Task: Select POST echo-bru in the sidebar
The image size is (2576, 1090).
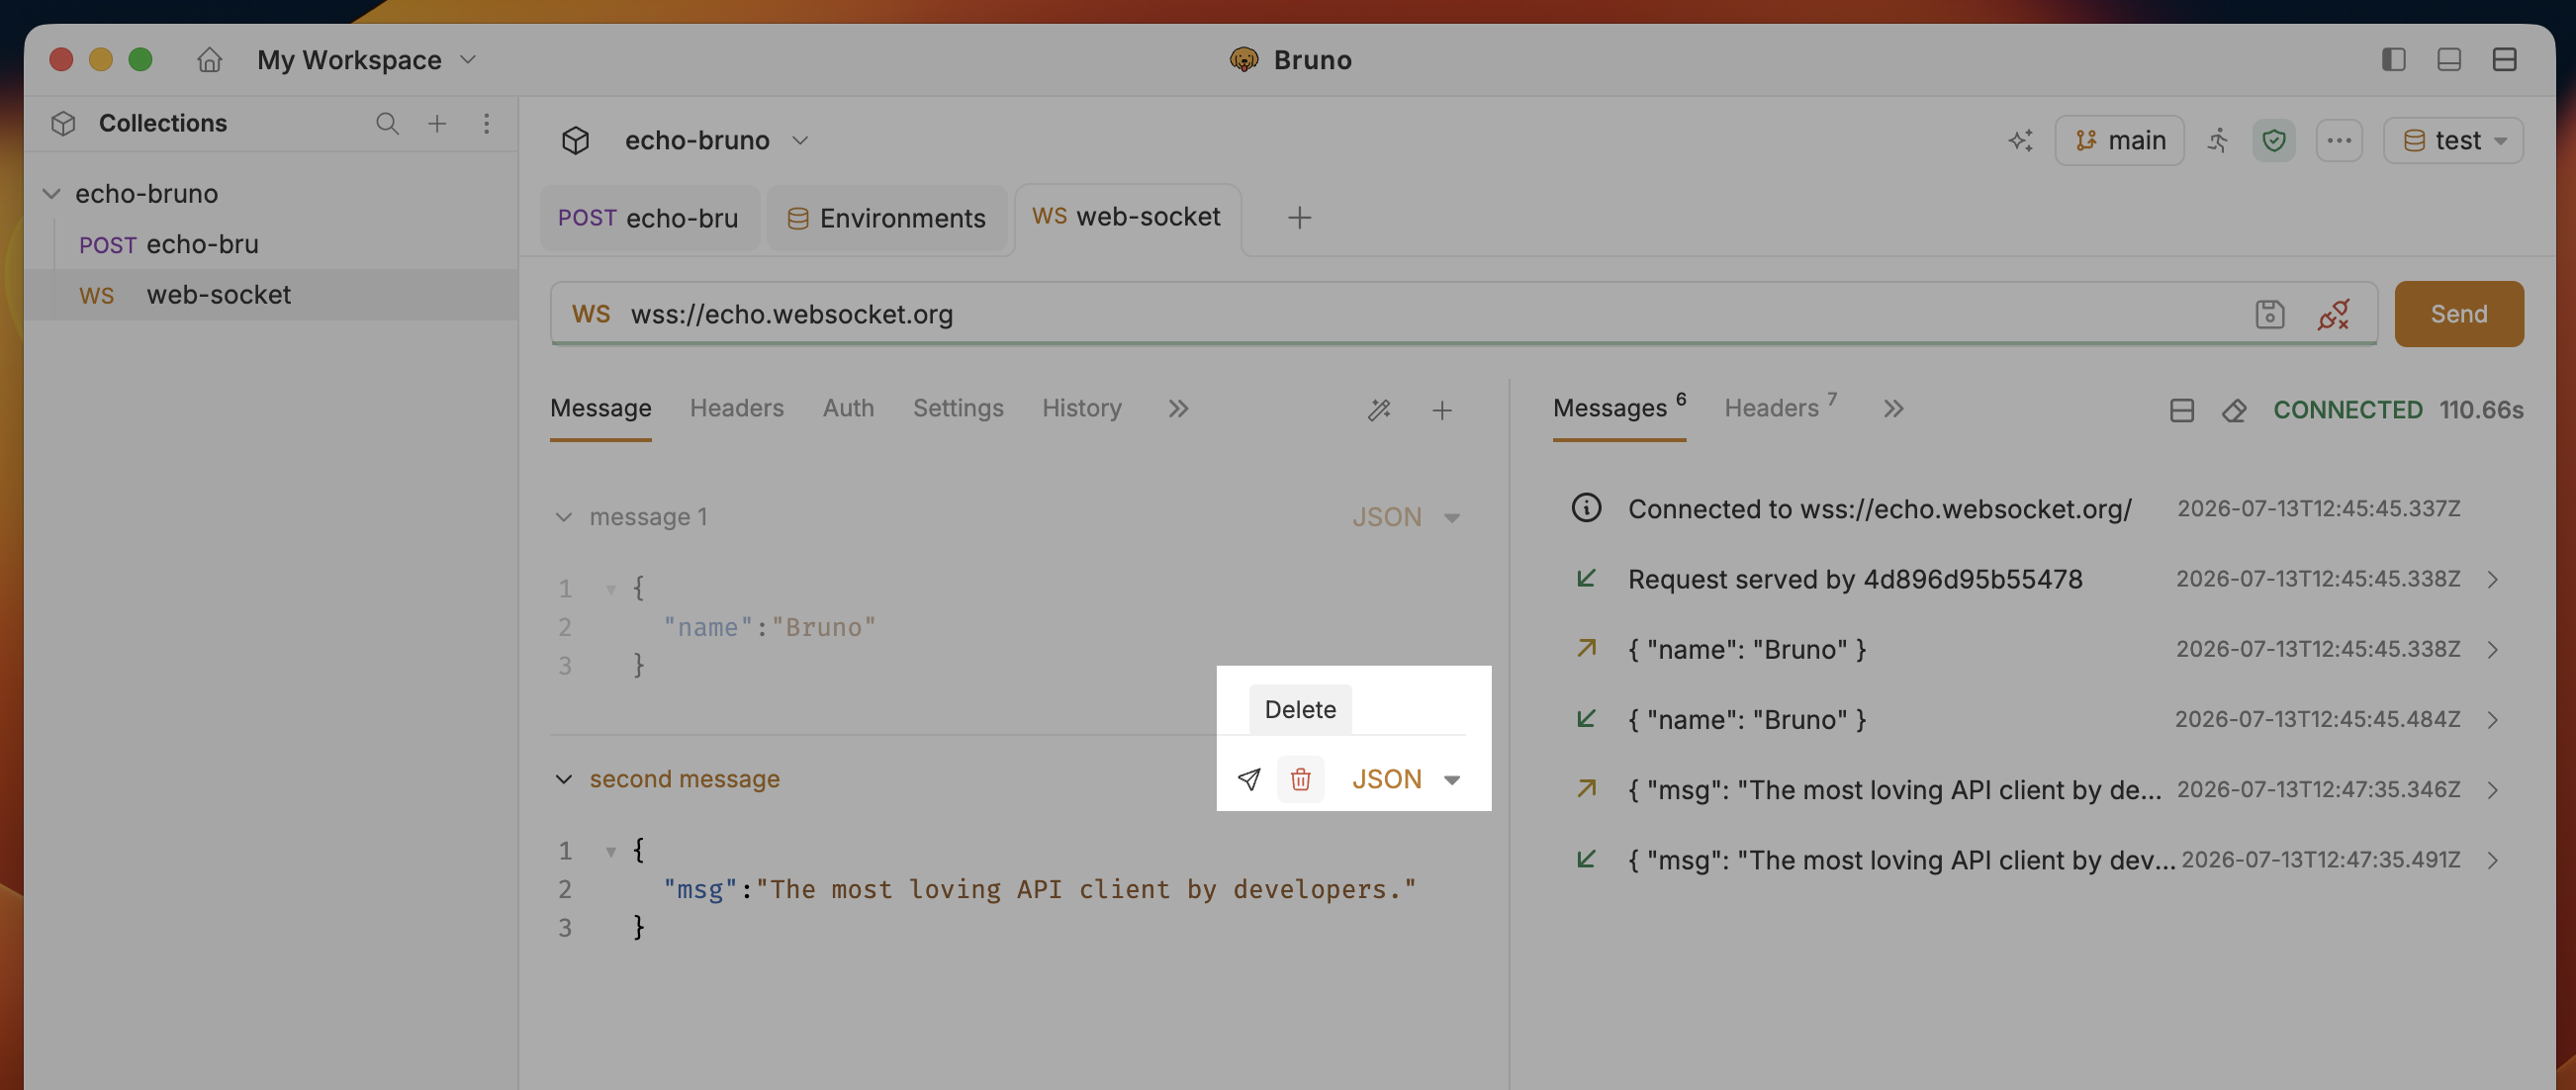Action: point(270,244)
